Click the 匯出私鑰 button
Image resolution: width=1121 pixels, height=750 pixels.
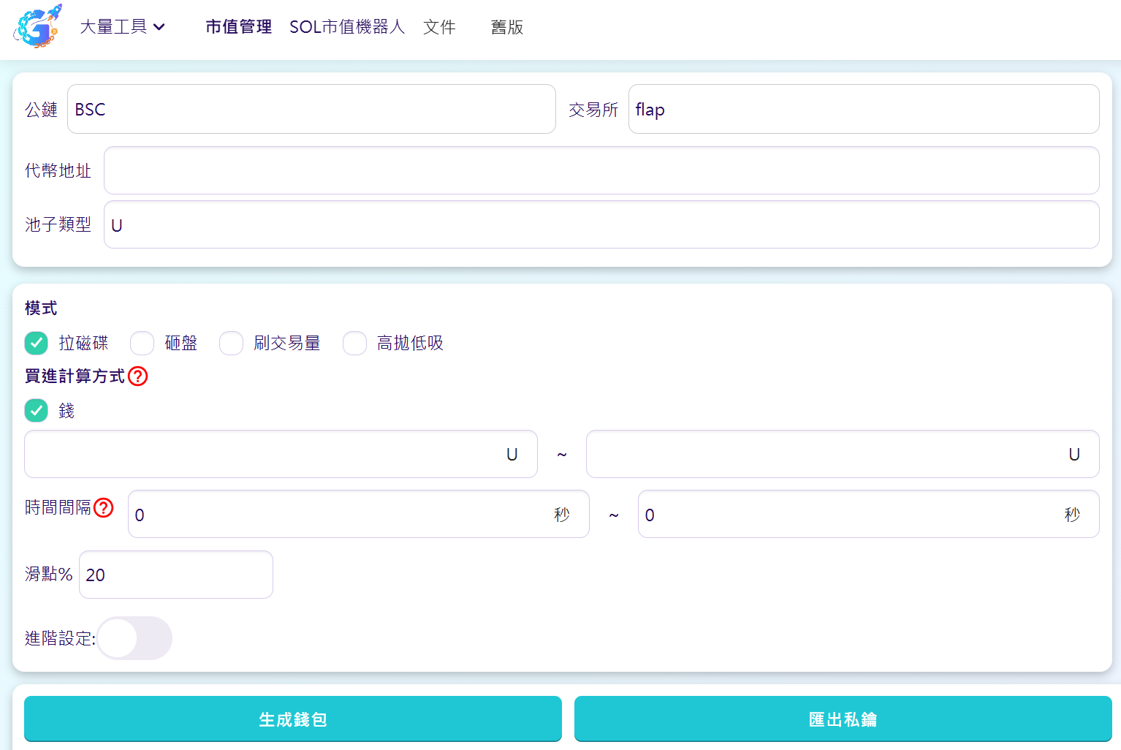843,719
